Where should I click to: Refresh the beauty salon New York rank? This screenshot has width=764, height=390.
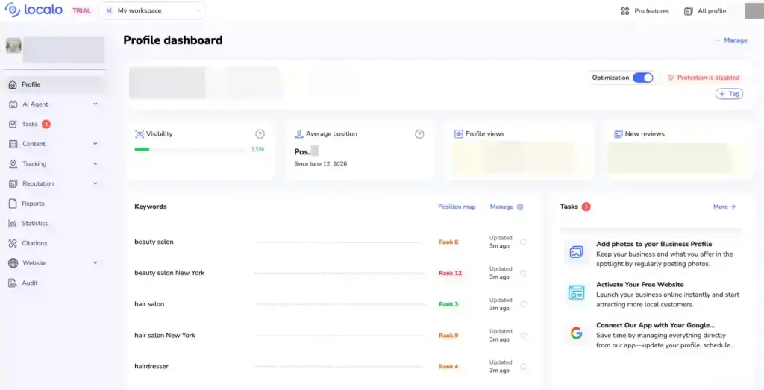(x=523, y=273)
